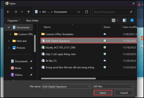Click the horizontal scrollbar under file list
The height and width of the screenshot is (98, 144).
pos(68,78)
